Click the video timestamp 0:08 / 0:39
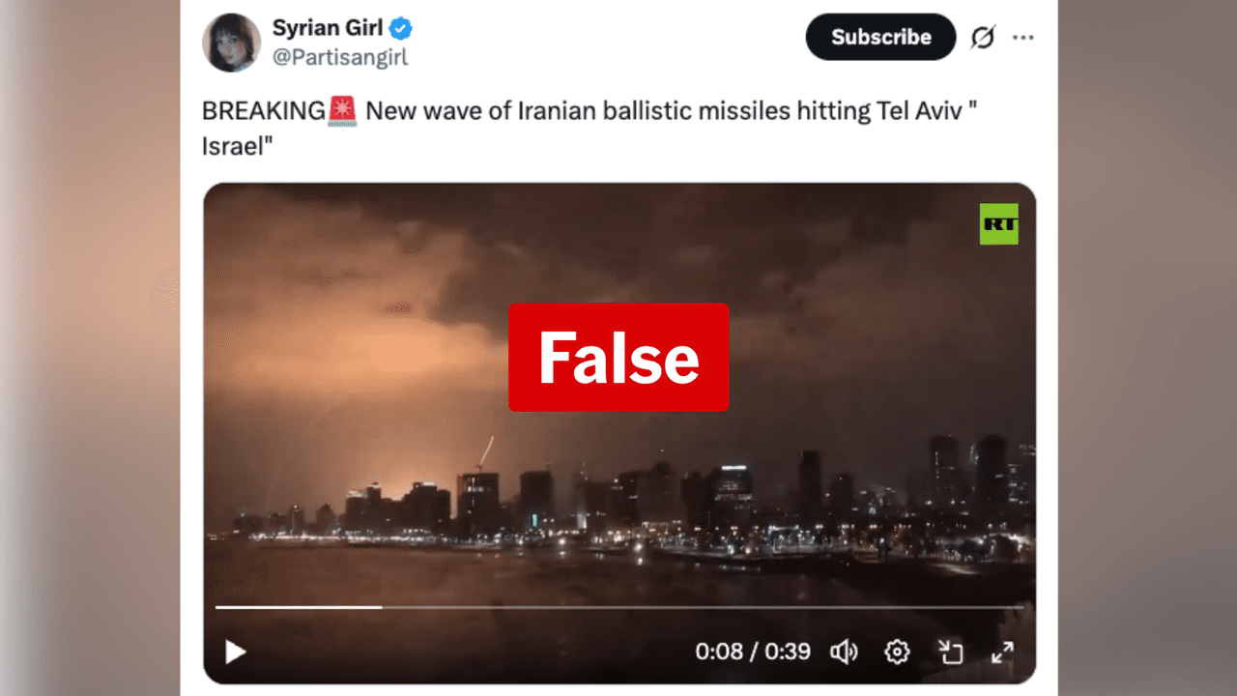This screenshot has width=1237, height=696. coord(753,652)
